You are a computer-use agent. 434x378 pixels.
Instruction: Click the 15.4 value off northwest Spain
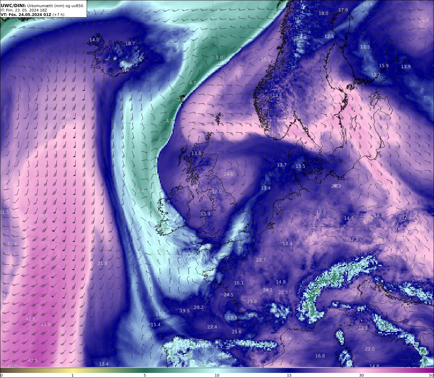156,324
